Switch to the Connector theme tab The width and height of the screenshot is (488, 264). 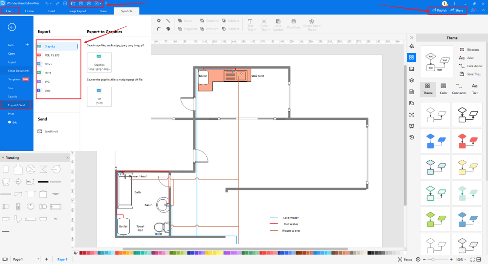[x=459, y=89]
